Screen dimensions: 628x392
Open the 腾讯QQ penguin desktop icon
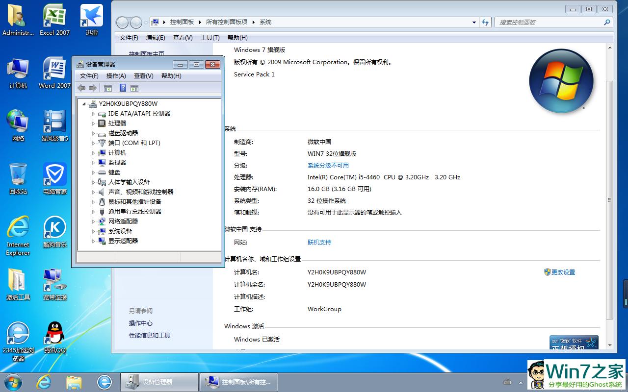[x=54, y=336]
